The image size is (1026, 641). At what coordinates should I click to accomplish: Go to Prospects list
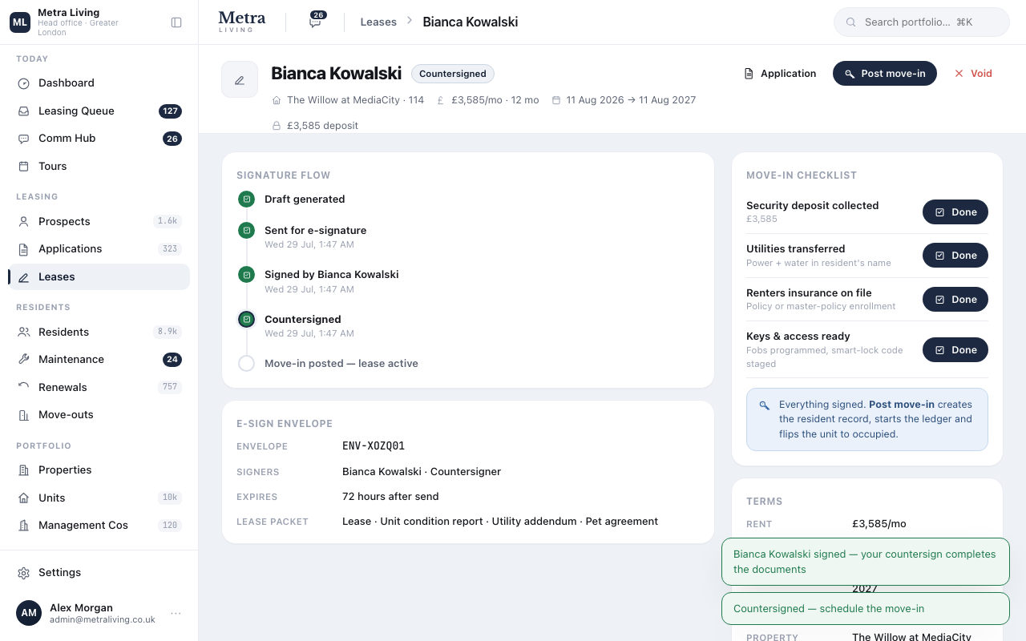click(99, 222)
